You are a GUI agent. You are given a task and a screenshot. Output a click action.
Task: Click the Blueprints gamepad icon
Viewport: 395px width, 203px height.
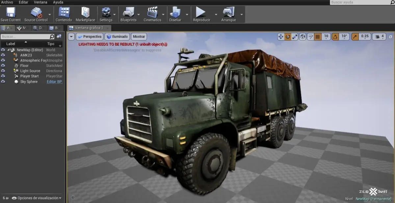pyautogui.click(x=128, y=12)
